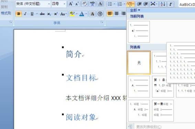Click the 阅读对象 heading
The height and width of the screenshot is (129, 195).
click(x=81, y=117)
